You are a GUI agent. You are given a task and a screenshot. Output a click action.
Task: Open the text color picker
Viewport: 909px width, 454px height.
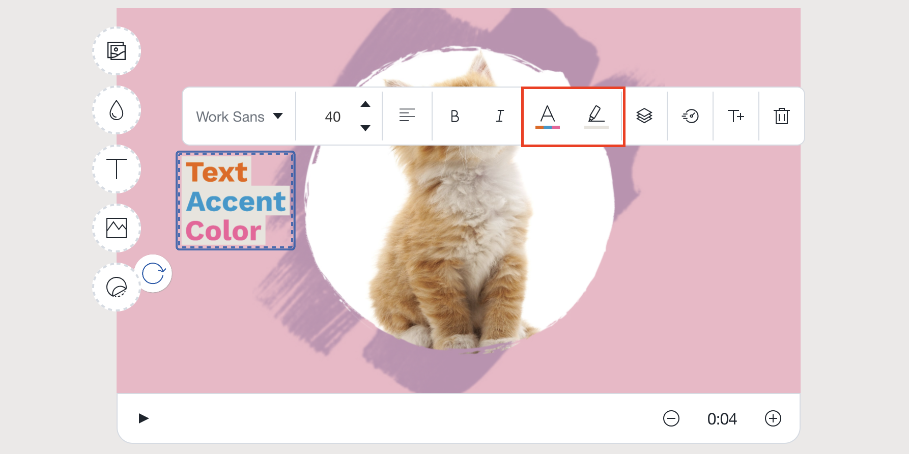548,117
